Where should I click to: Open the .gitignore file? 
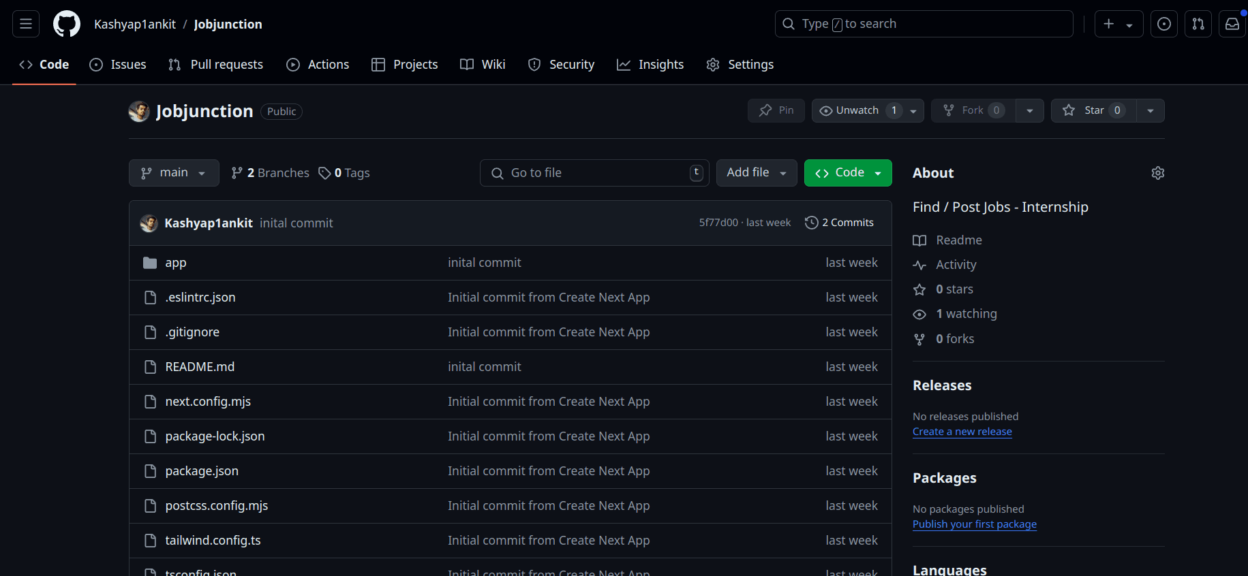(x=192, y=332)
